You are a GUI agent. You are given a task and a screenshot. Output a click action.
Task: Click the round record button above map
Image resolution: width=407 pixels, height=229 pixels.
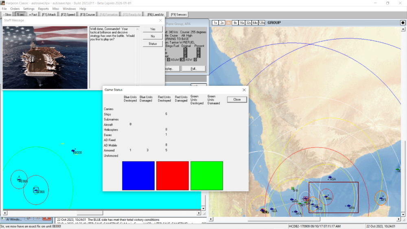[x=403, y=23]
